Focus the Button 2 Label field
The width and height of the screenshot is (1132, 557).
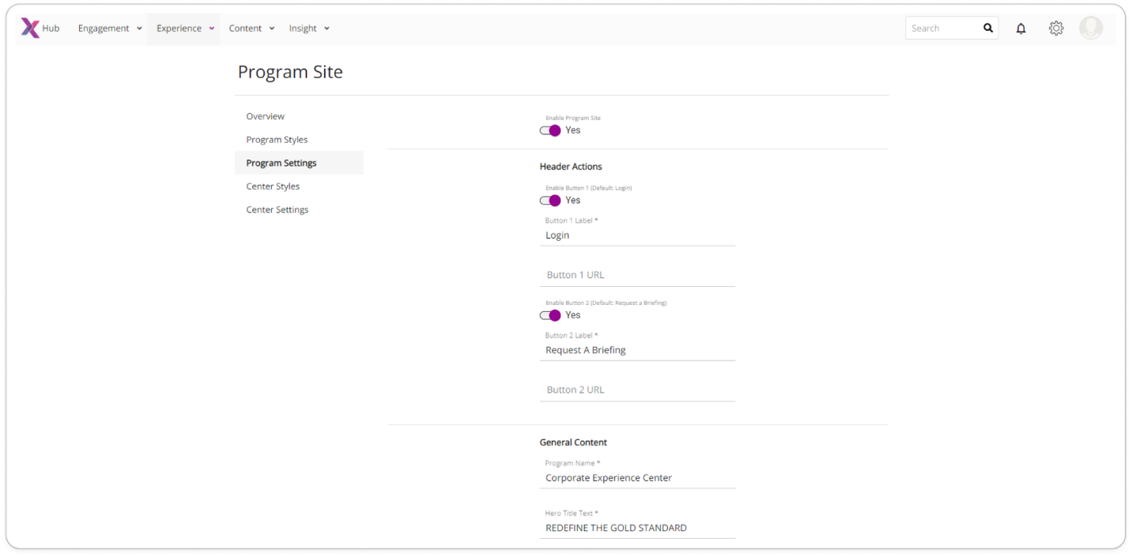tap(637, 350)
